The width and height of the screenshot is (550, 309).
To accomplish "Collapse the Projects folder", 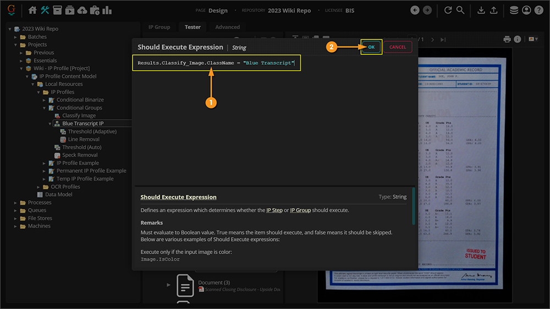I will (x=15, y=45).
